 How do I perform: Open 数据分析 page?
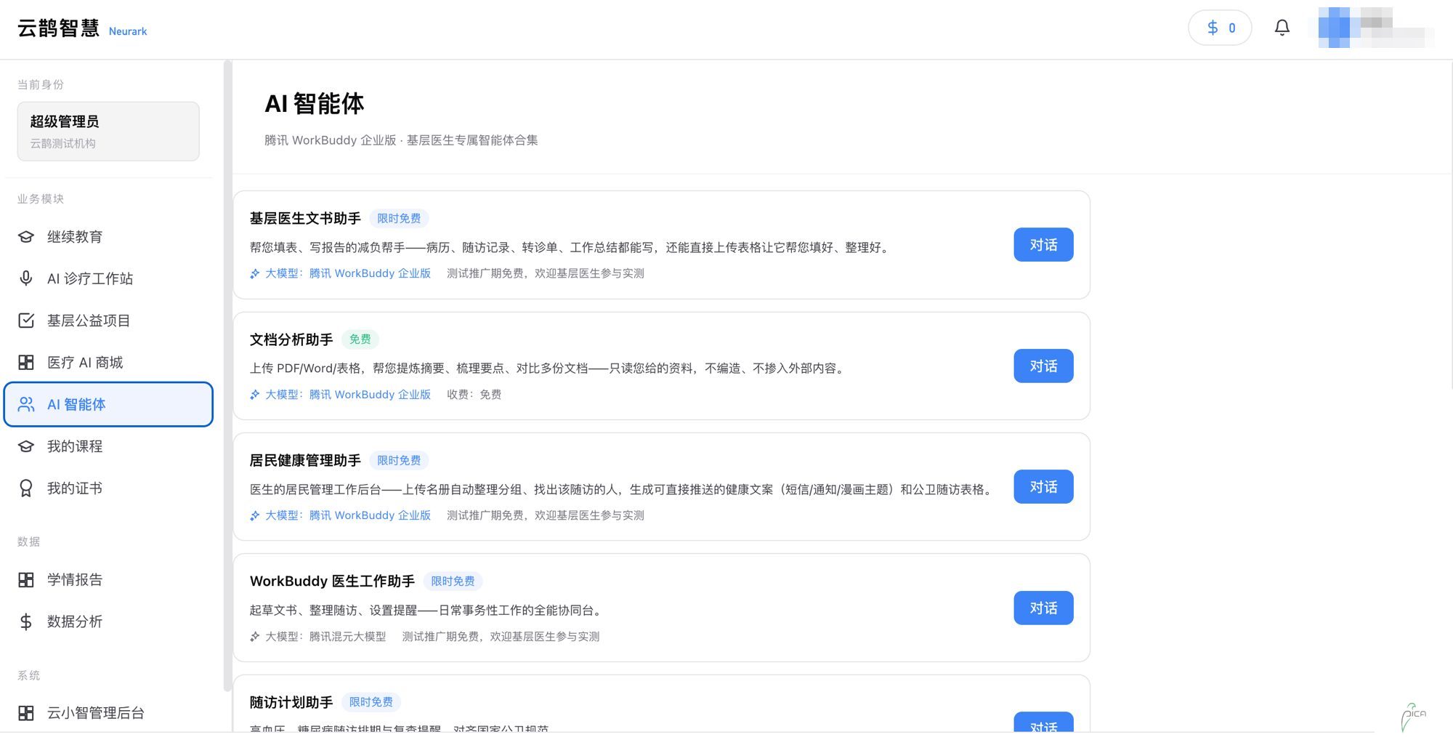click(x=108, y=621)
